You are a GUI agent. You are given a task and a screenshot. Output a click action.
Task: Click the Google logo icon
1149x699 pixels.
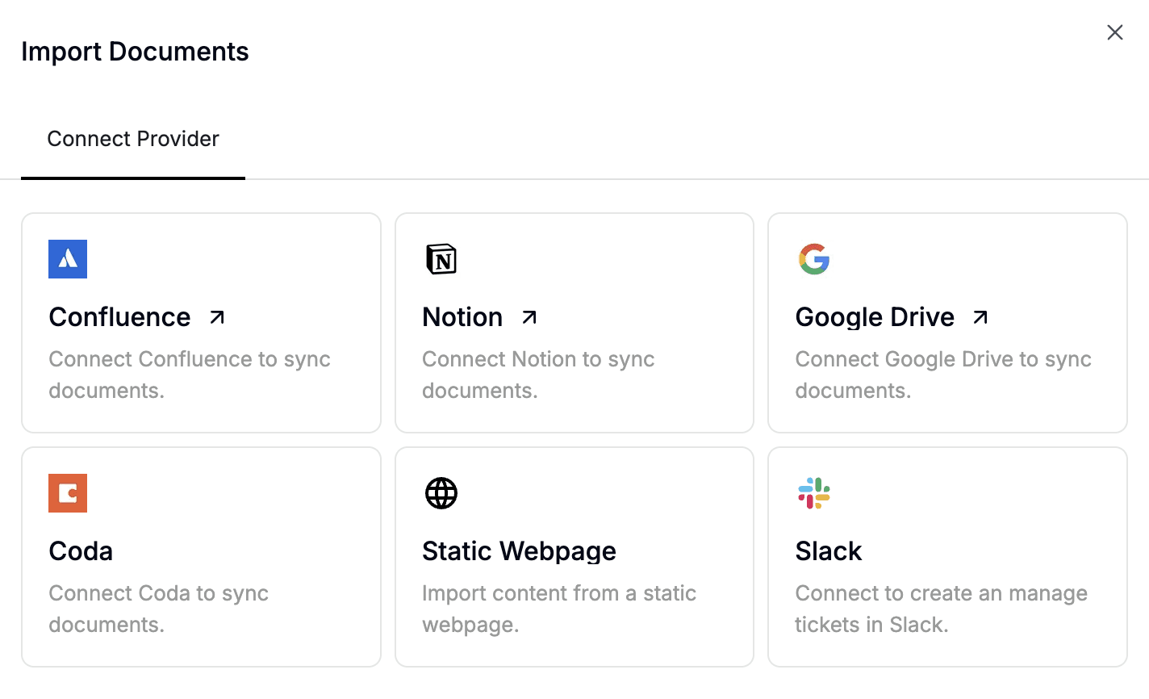(814, 259)
